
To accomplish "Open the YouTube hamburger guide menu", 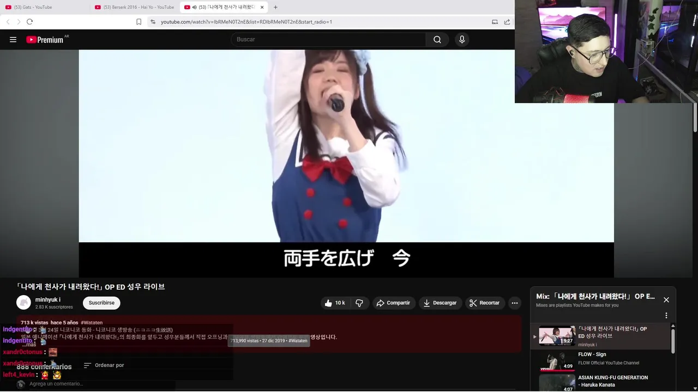I will tap(13, 40).
